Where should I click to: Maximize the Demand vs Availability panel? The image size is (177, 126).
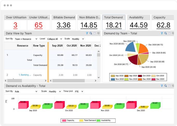click(x=169, y=86)
